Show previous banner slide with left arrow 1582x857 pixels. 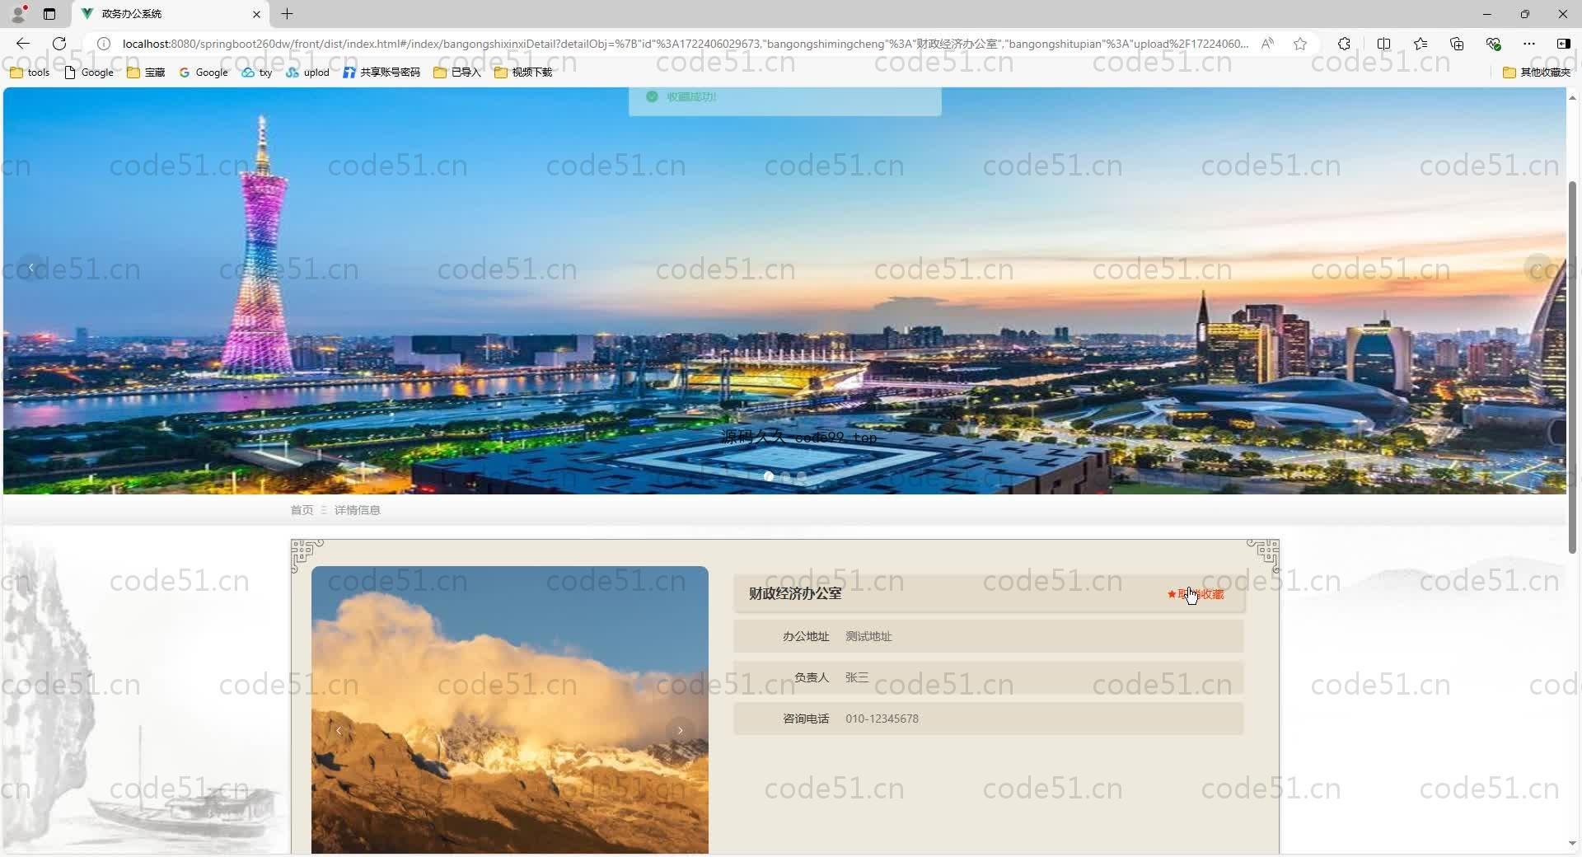tap(30, 267)
